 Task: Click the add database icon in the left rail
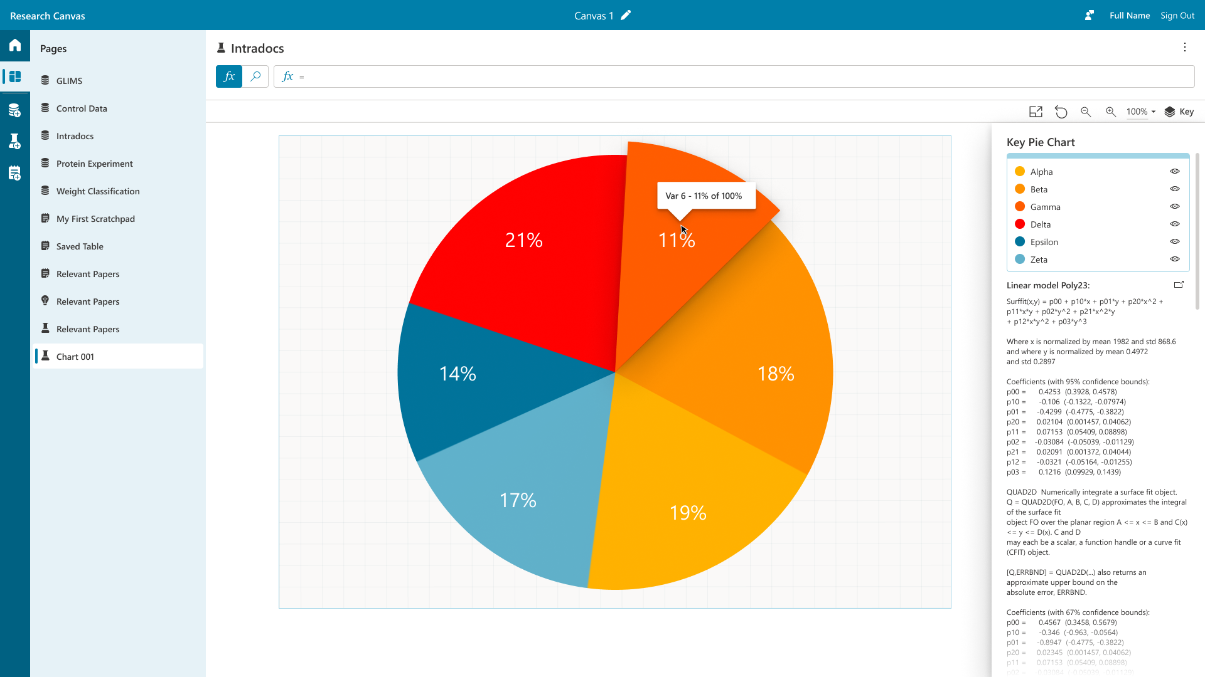15,111
